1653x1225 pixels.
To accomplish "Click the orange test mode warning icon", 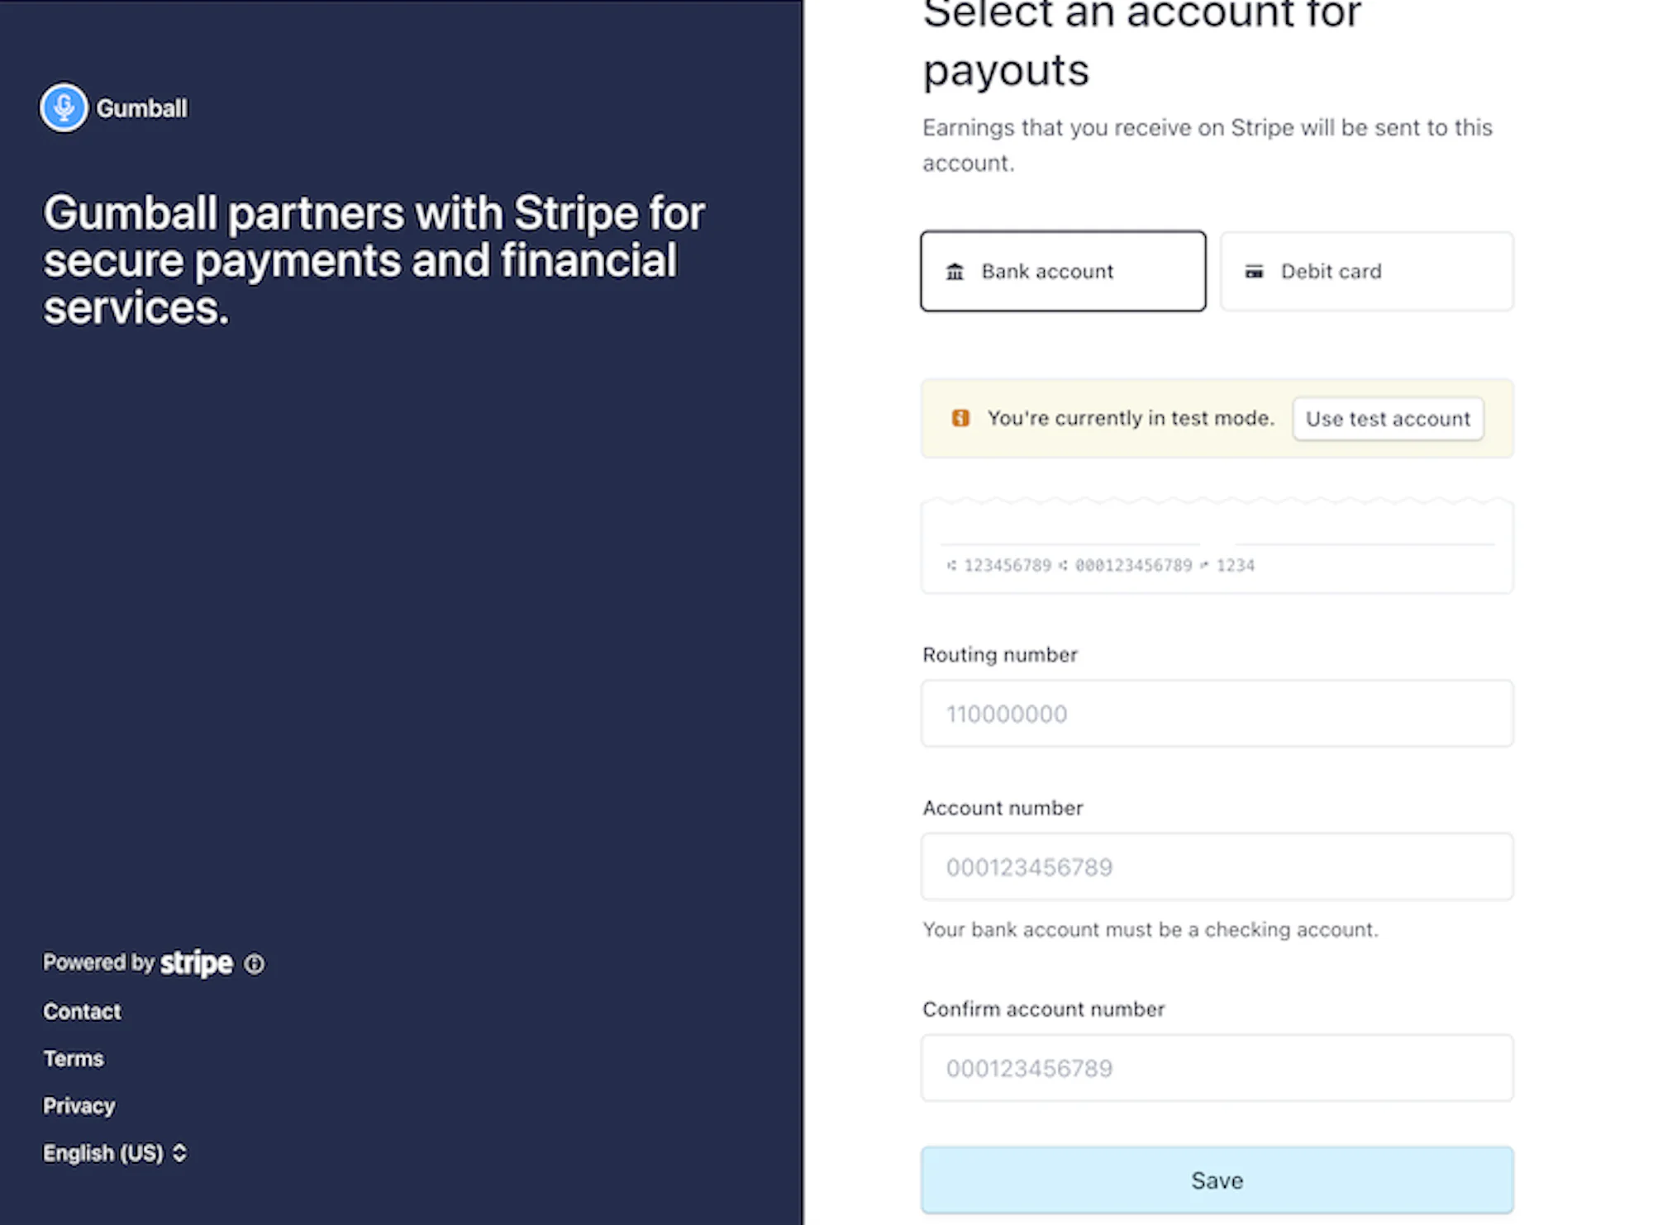I will [960, 418].
